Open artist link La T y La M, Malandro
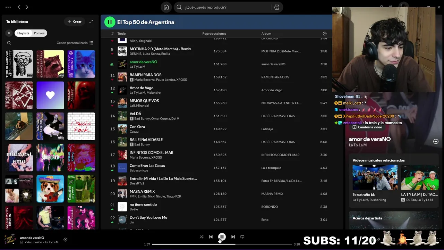Viewport: 444px width, 250px height. click(145, 93)
